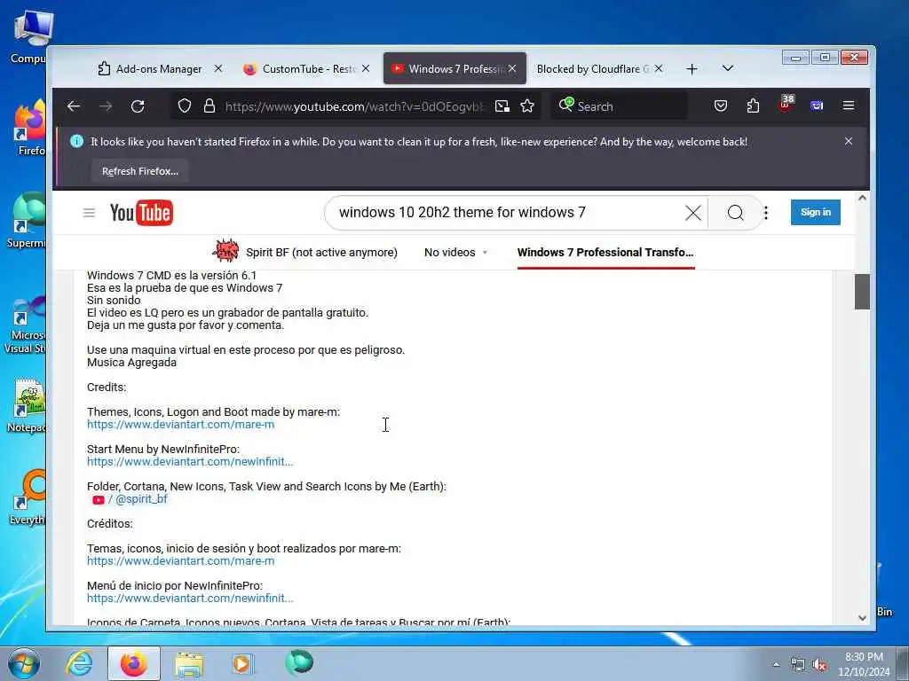Submit search with the magnifier icon
Screen dimensions: 909x681
click(735, 213)
